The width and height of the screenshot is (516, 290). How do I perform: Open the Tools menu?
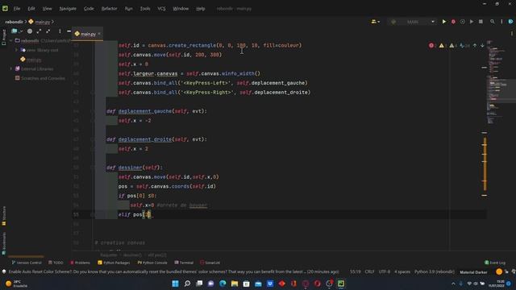tap(145, 9)
